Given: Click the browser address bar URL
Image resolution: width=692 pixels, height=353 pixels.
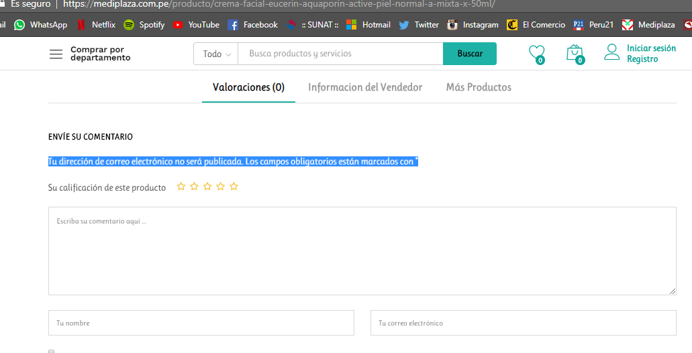Looking at the screenshot, I should [x=279, y=5].
